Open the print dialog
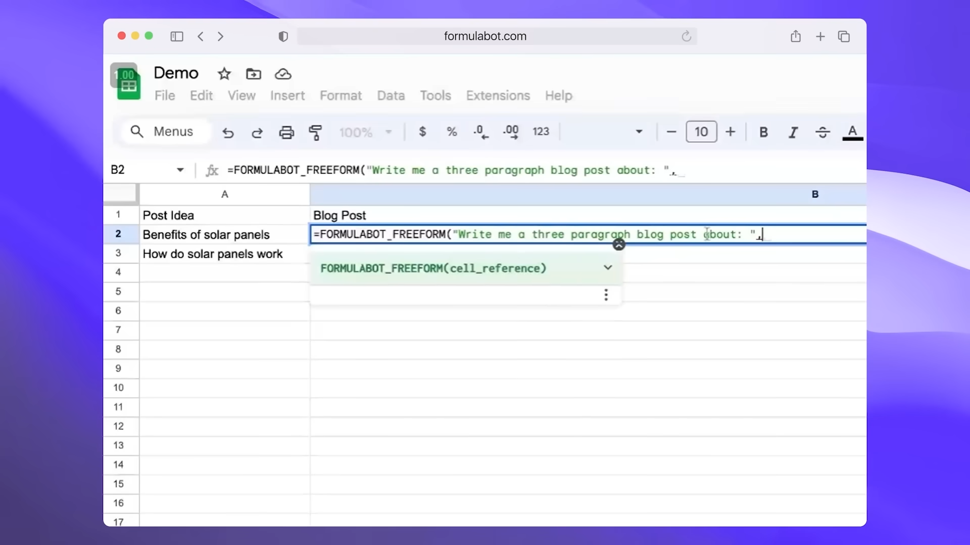This screenshot has width=970, height=545. coord(286,132)
